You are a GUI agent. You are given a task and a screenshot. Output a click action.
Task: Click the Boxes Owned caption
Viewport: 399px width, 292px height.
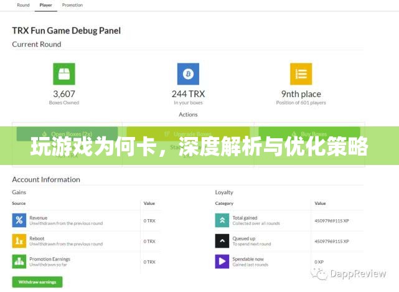click(x=64, y=103)
